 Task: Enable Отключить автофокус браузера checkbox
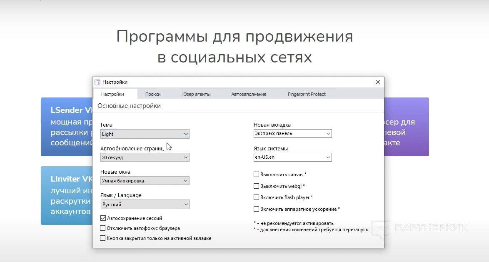coord(103,228)
